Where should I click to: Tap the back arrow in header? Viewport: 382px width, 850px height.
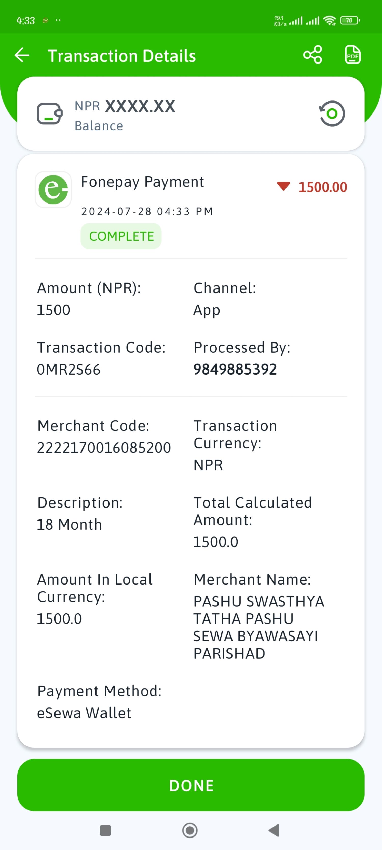pos(22,55)
